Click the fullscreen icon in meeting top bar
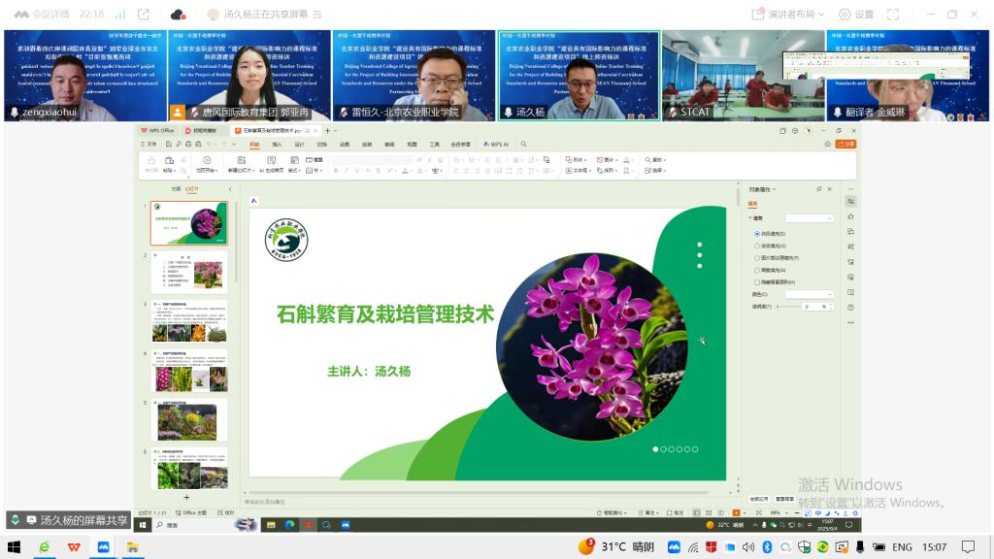994x559 pixels. tap(893, 15)
